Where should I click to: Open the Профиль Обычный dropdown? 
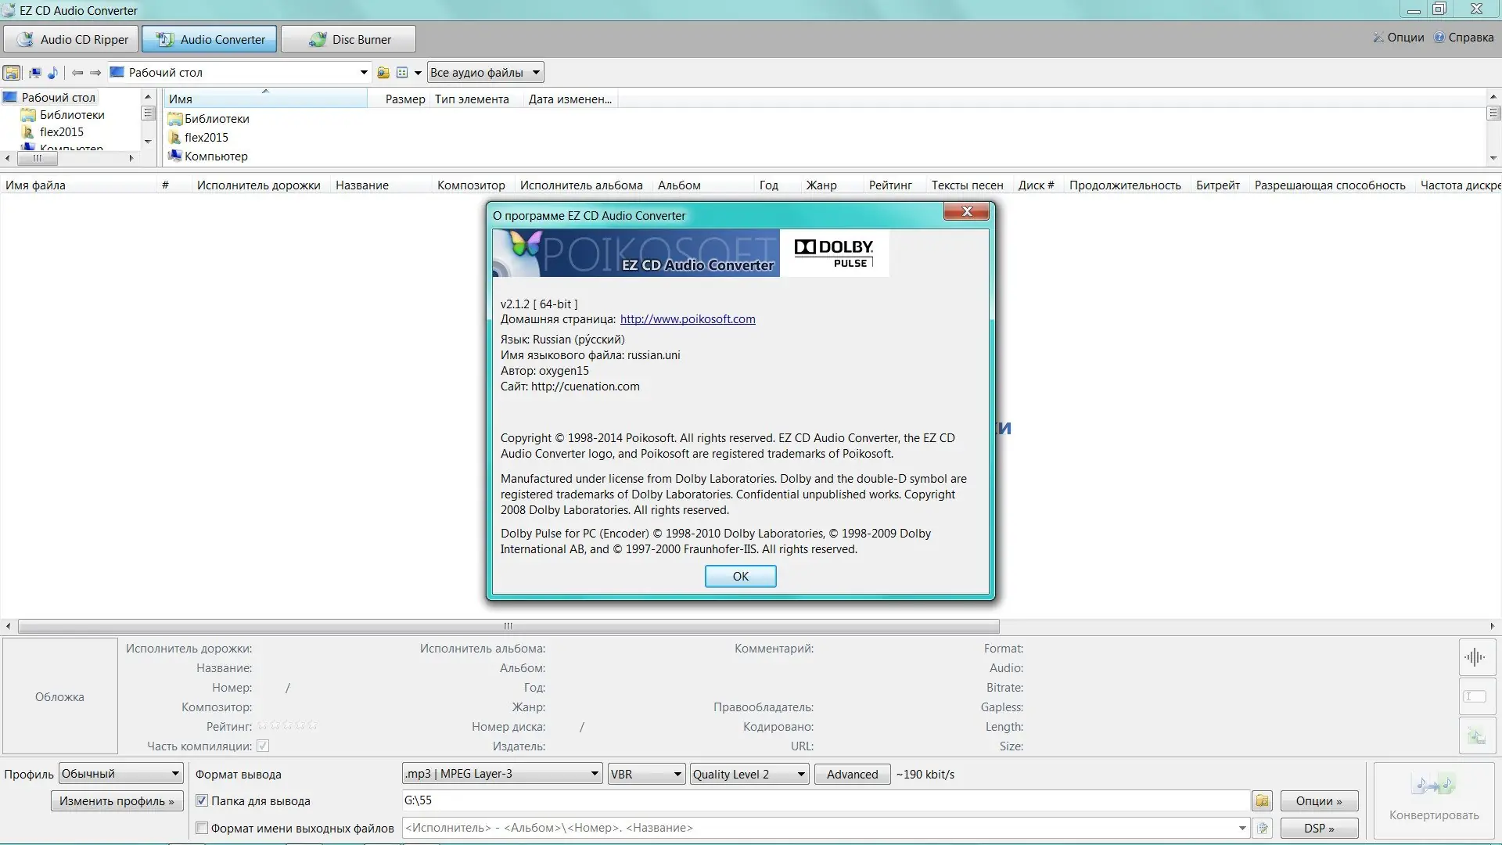click(x=120, y=774)
